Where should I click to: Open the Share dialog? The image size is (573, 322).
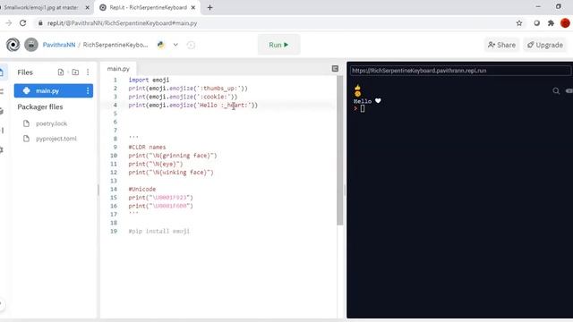(501, 45)
